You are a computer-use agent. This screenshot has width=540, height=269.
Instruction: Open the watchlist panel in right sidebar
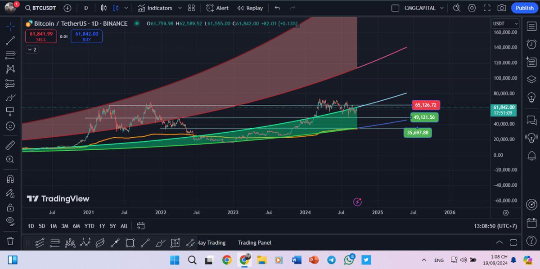[531, 26]
